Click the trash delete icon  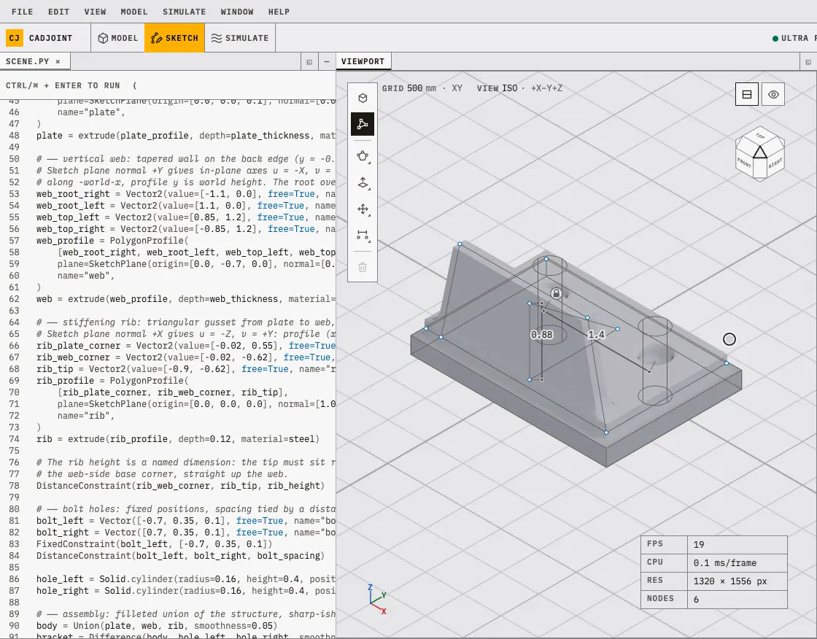coord(363,268)
